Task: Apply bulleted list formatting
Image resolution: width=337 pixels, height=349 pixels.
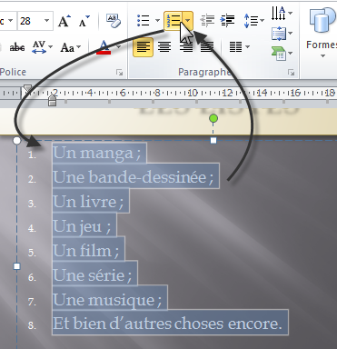Action: pyautogui.click(x=144, y=21)
